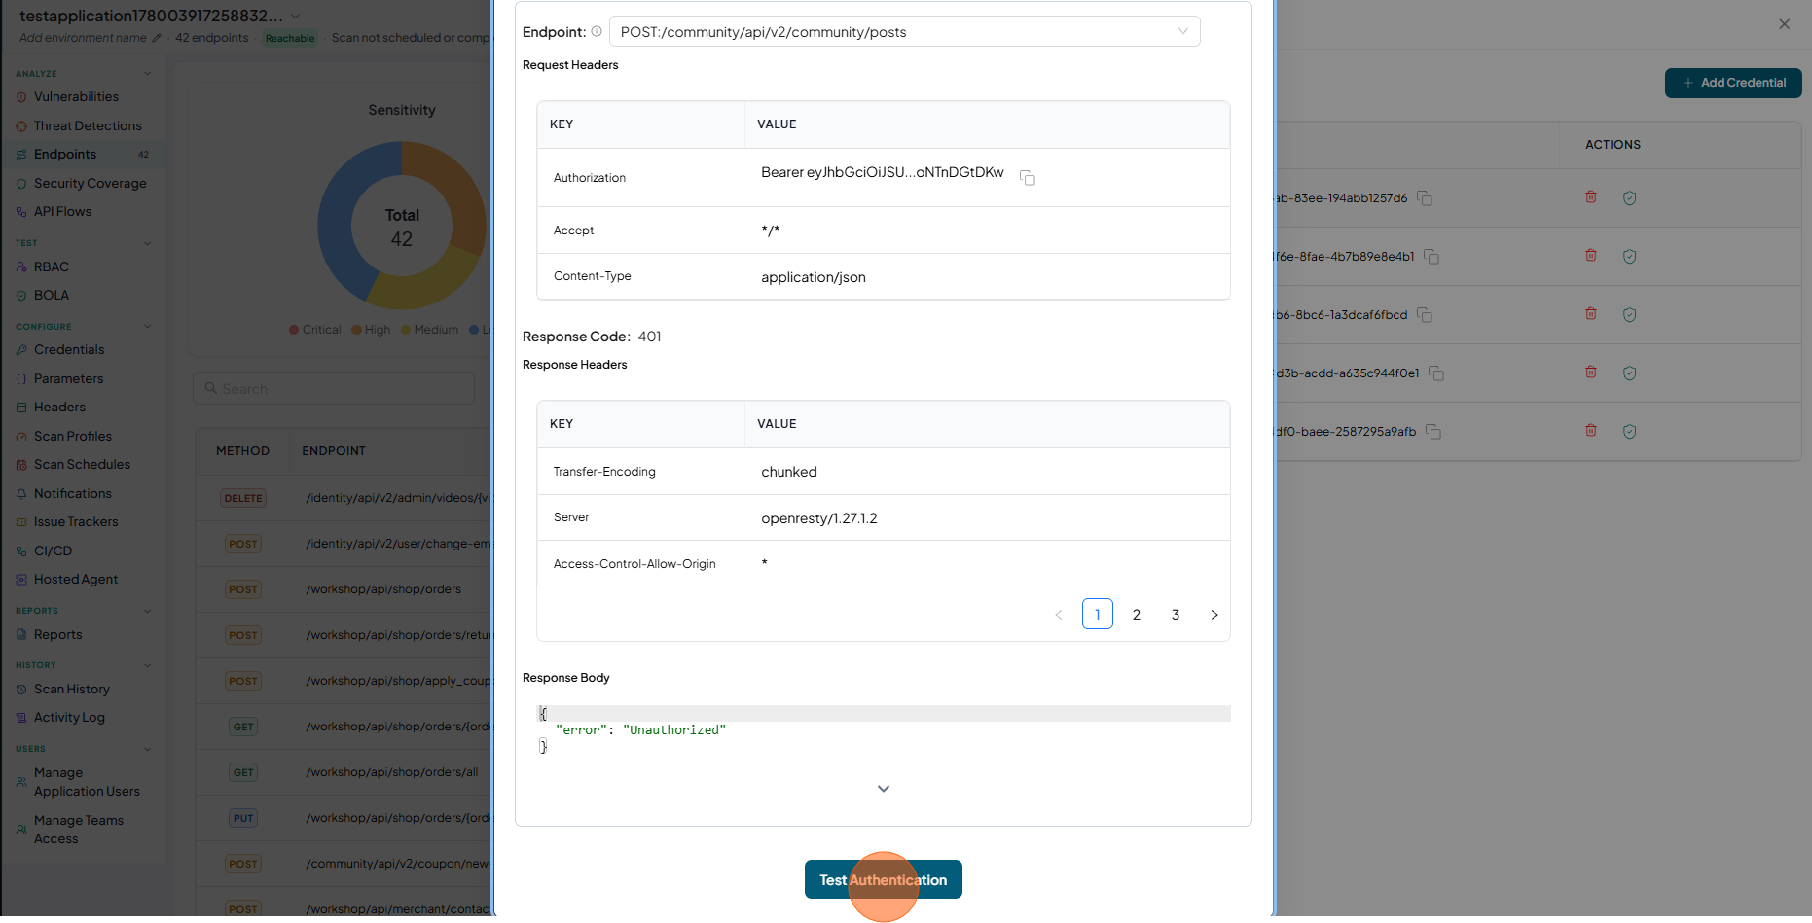Click the Test Authentication button
The width and height of the screenshot is (1812, 923).
coord(883,879)
